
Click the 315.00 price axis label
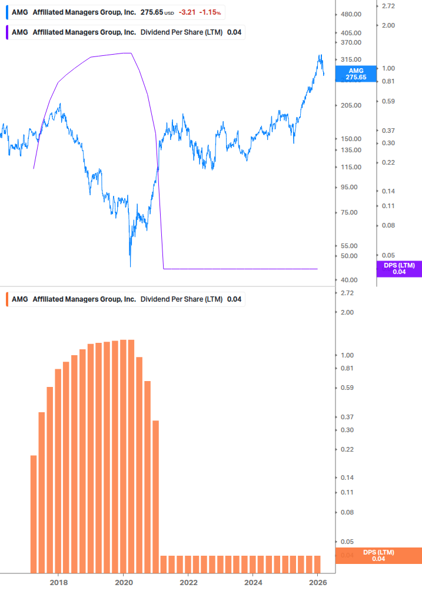[351, 59]
